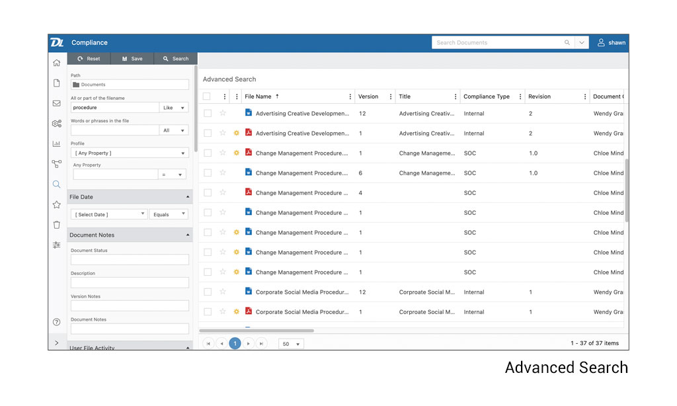The width and height of the screenshot is (677, 406).
Task: Toggle the select-all header checkbox
Action: click(207, 97)
